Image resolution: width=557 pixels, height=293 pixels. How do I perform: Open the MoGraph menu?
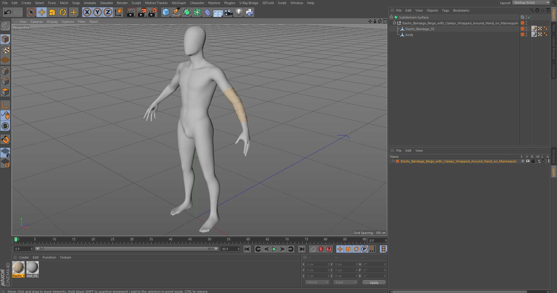(179, 3)
